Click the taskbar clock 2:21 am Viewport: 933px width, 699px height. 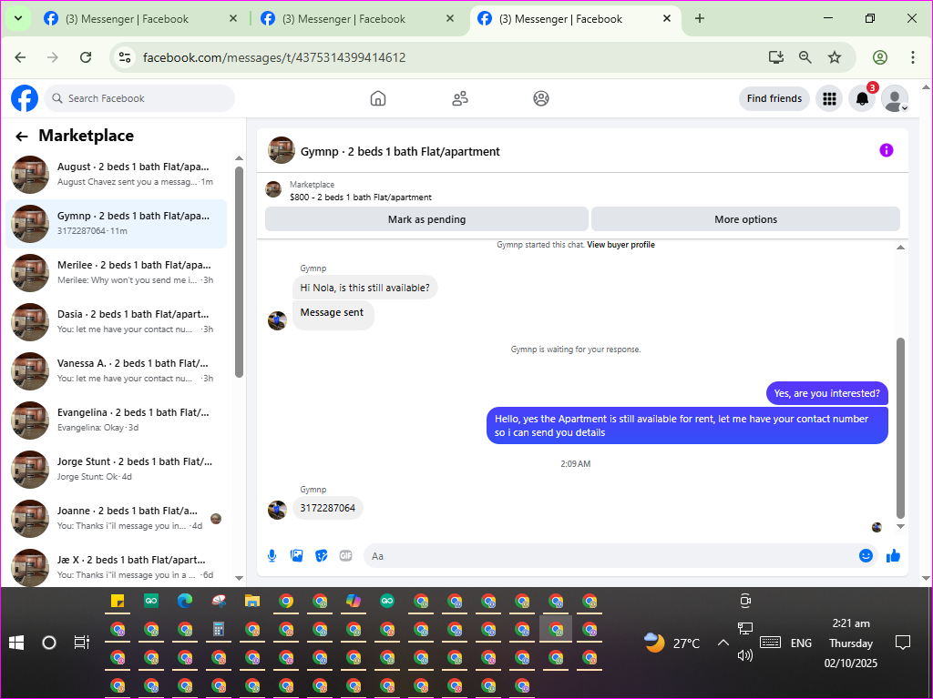(x=851, y=623)
